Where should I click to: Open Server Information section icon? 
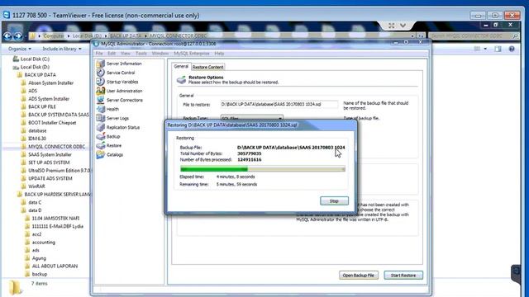tap(101, 64)
